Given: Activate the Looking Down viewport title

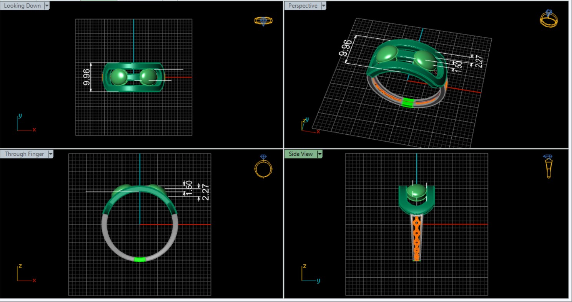Looking at the screenshot, I should (22, 6).
